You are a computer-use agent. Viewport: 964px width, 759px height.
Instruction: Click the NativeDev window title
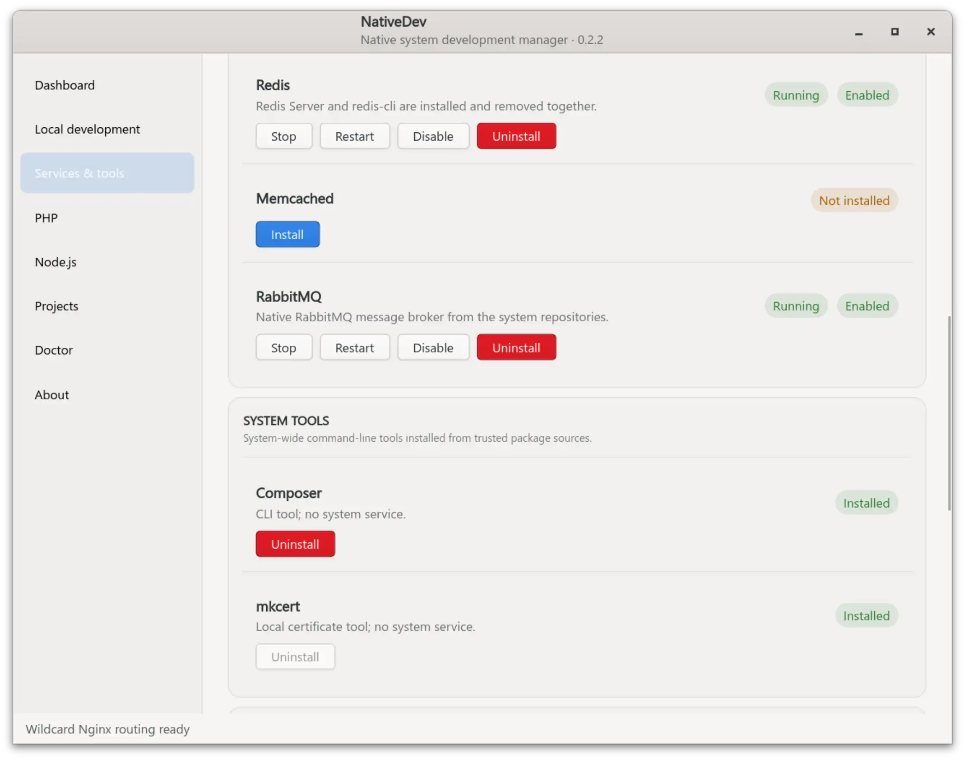coord(393,22)
